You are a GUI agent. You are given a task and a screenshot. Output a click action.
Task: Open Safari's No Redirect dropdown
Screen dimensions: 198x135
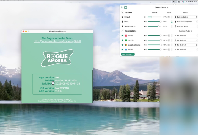[x=186, y=50]
